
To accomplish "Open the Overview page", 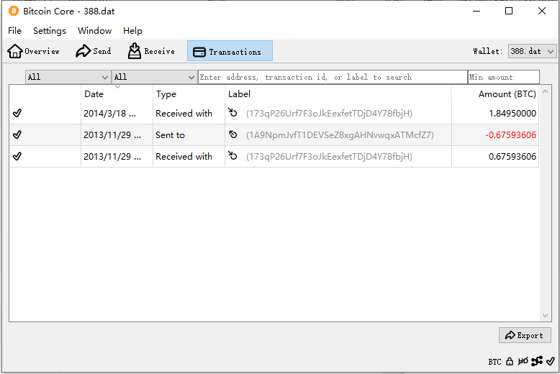I will 34,51.
